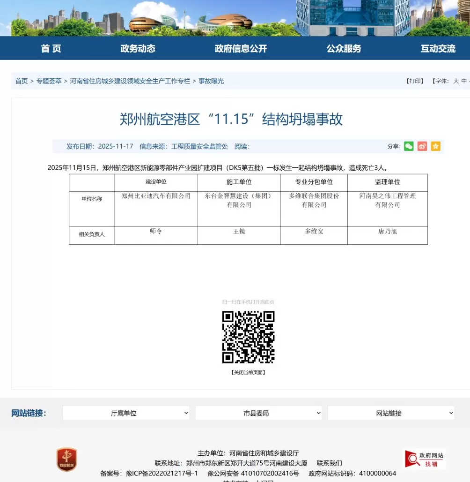The height and width of the screenshot is (482, 470).
Task: Open 政府信息公开 from the navigation bar
Action: 240,48
